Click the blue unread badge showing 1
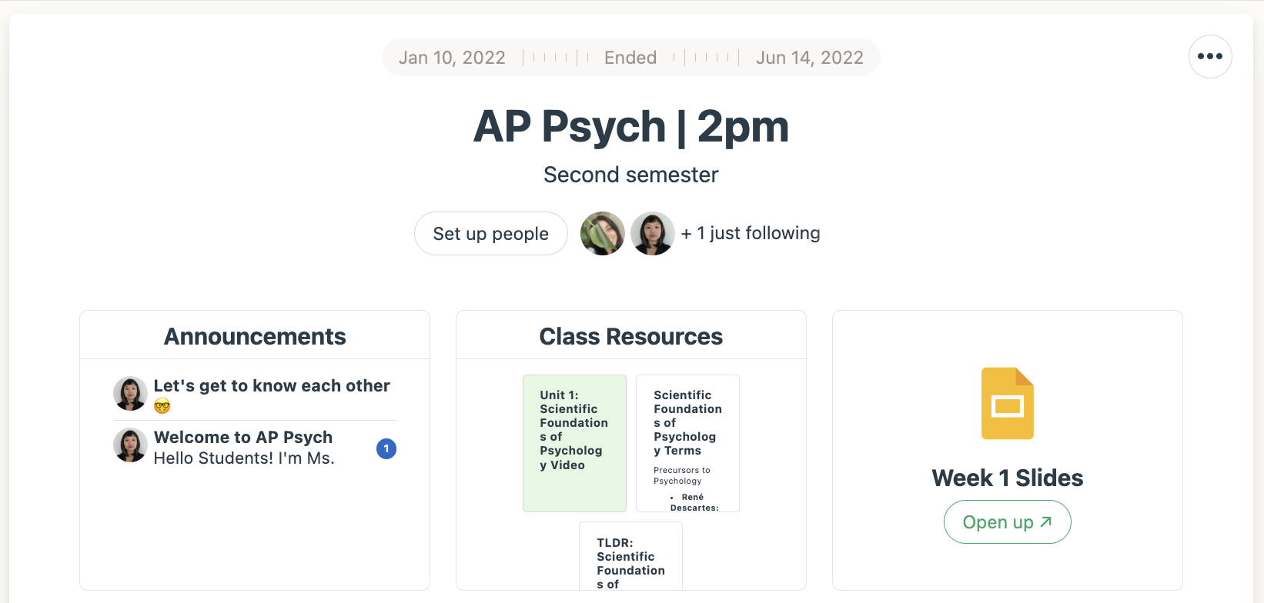The width and height of the screenshot is (1264, 603). tap(386, 448)
